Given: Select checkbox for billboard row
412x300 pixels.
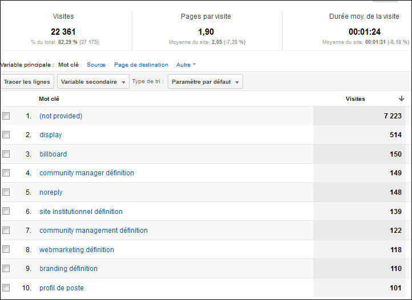Looking at the screenshot, I should coord(6,154).
